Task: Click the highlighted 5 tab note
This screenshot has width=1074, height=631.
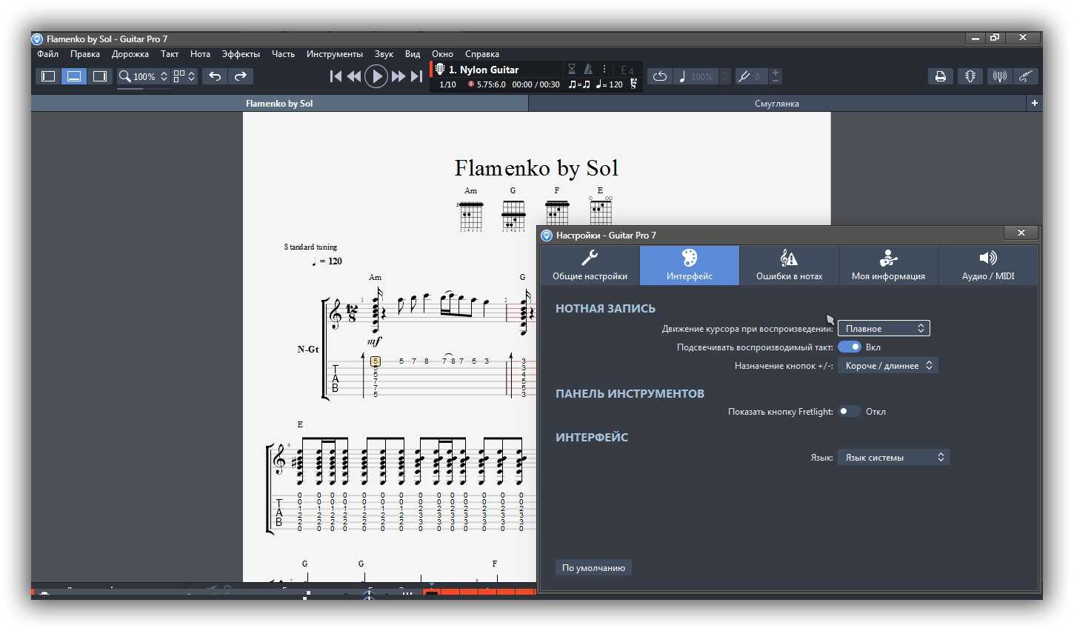Action: tap(376, 361)
